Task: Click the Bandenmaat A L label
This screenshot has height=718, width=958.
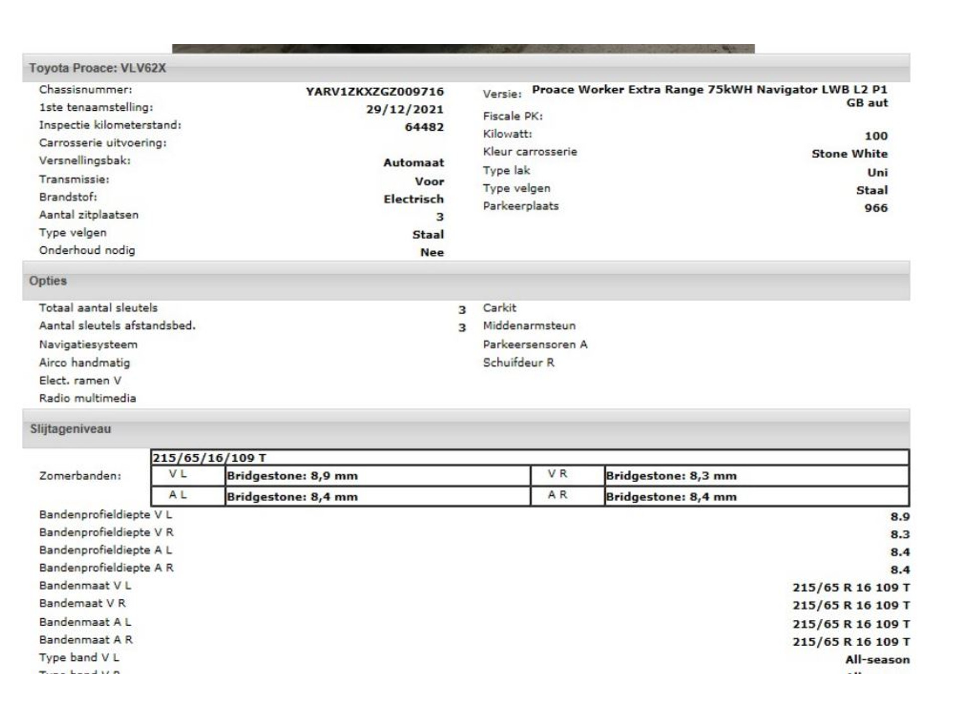Action: pos(85,622)
